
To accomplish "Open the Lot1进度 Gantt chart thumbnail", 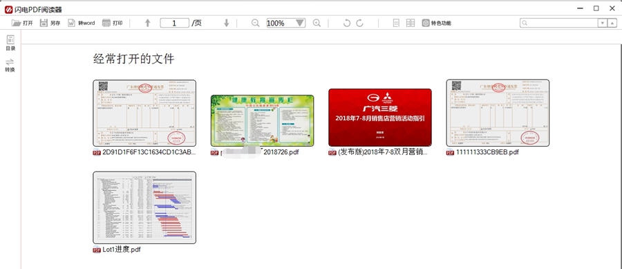I will 144,207.
